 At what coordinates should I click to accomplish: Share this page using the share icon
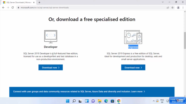[168, 8]
